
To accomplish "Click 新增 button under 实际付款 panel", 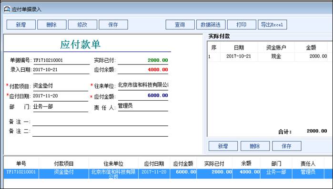I will [223, 146].
